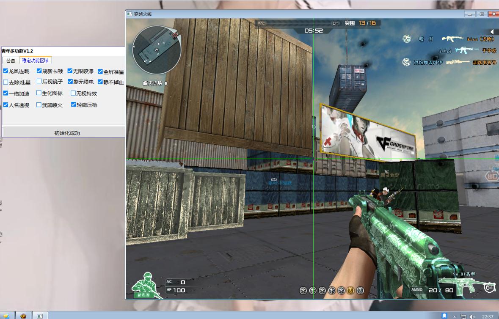499x319 pixels.
Task: Uncheck the 静不掉血 option
Action: (100, 82)
